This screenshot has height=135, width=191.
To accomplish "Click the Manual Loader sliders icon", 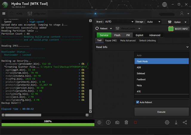I will coord(117,28).
